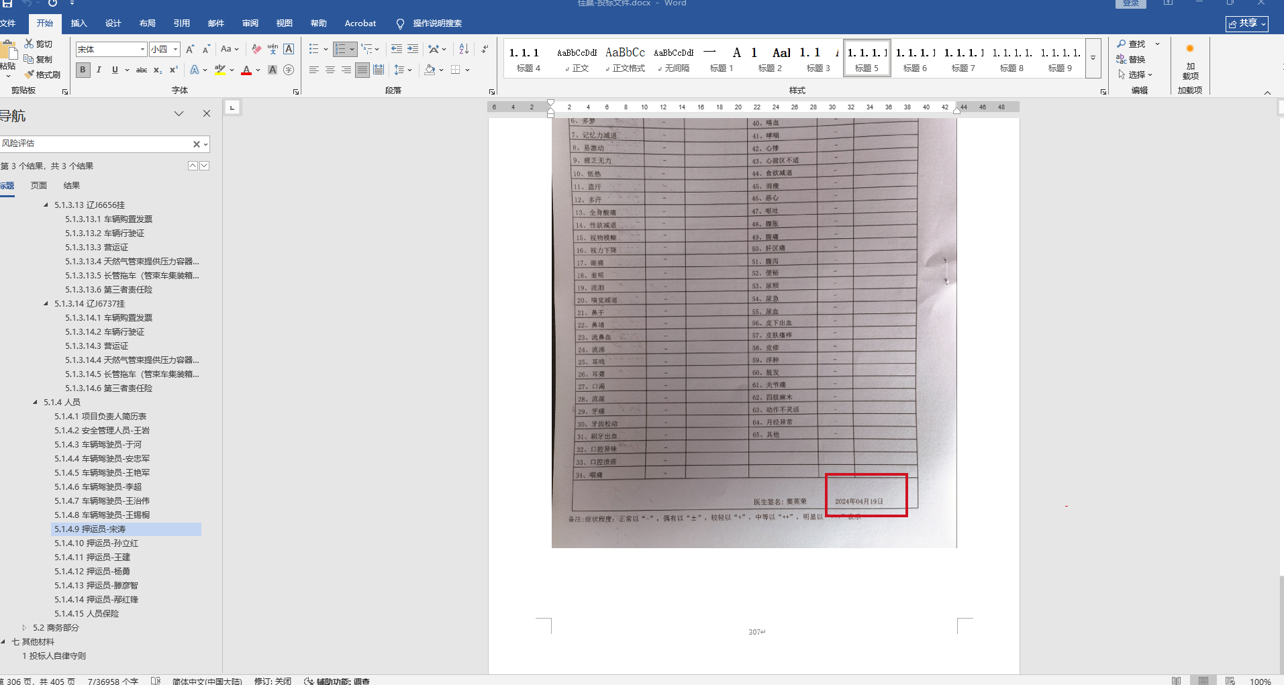1284x685 pixels.
Task: Apply subscript formatting
Action: 158,70
